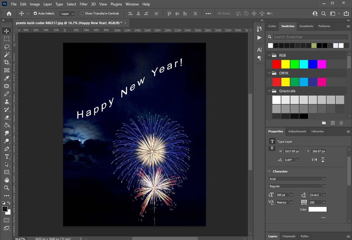
Task: Enable Show Transform Controls
Action: click(x=82, y=13)
